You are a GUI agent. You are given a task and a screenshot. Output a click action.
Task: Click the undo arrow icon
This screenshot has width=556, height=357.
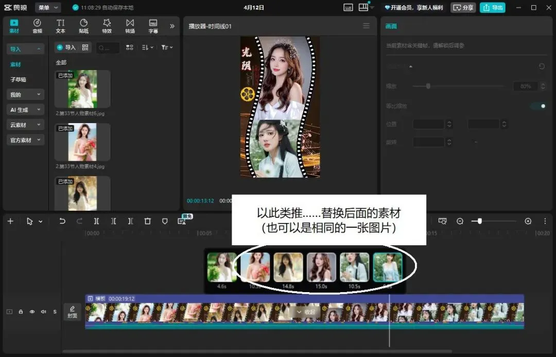(x=62, y=221)
